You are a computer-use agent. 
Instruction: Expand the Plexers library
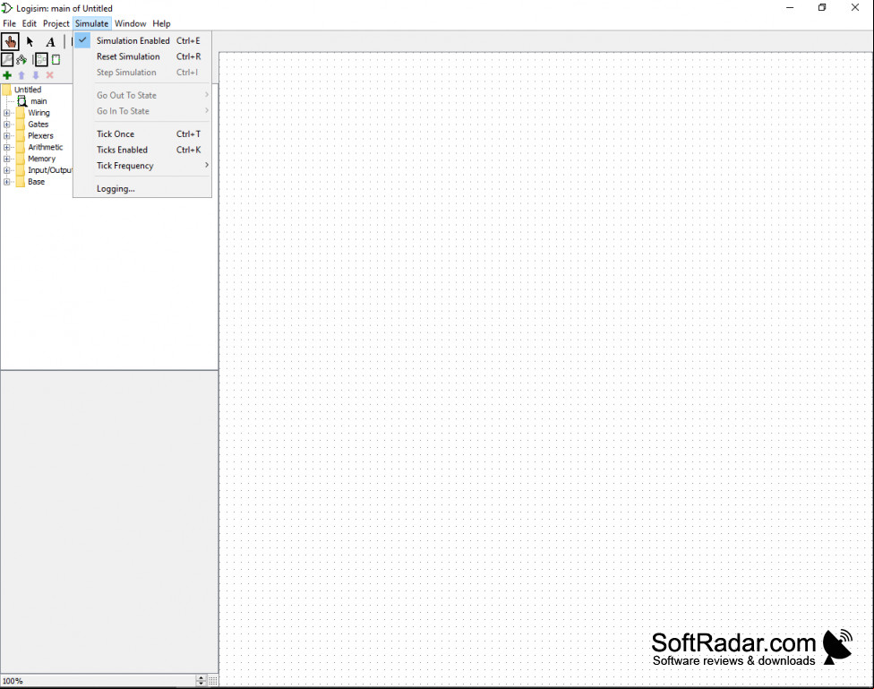(x=6, y=135)
